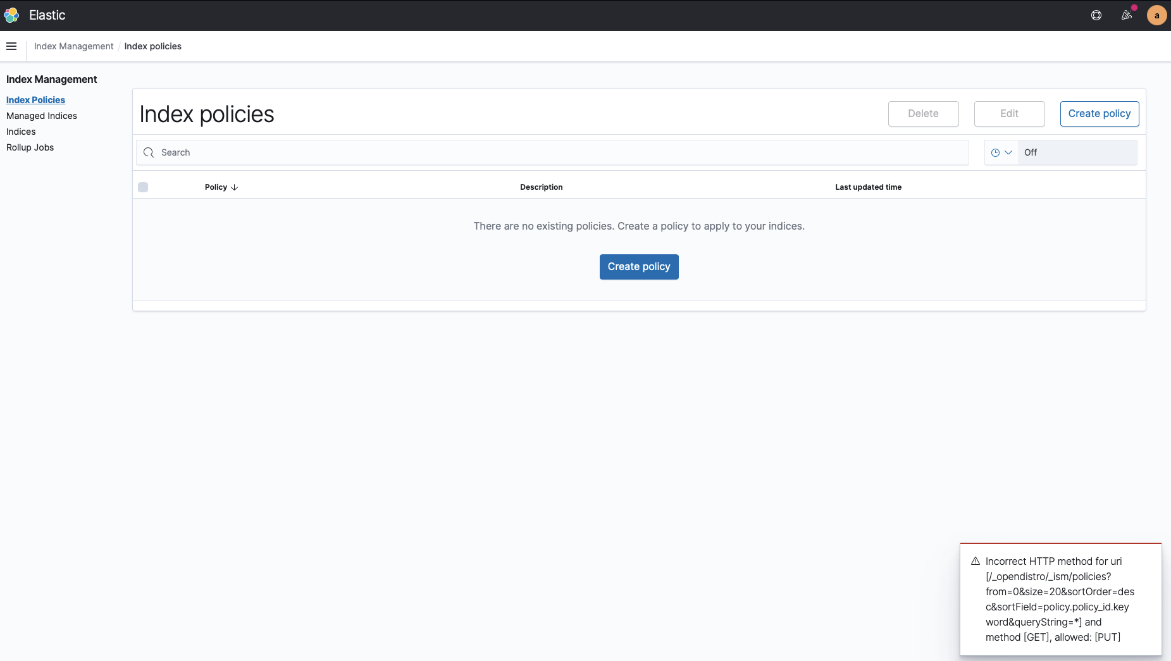Viewport: 1171px width, 661px height.
Task: Click the Elastic logo
Action: tap(11, 15)
